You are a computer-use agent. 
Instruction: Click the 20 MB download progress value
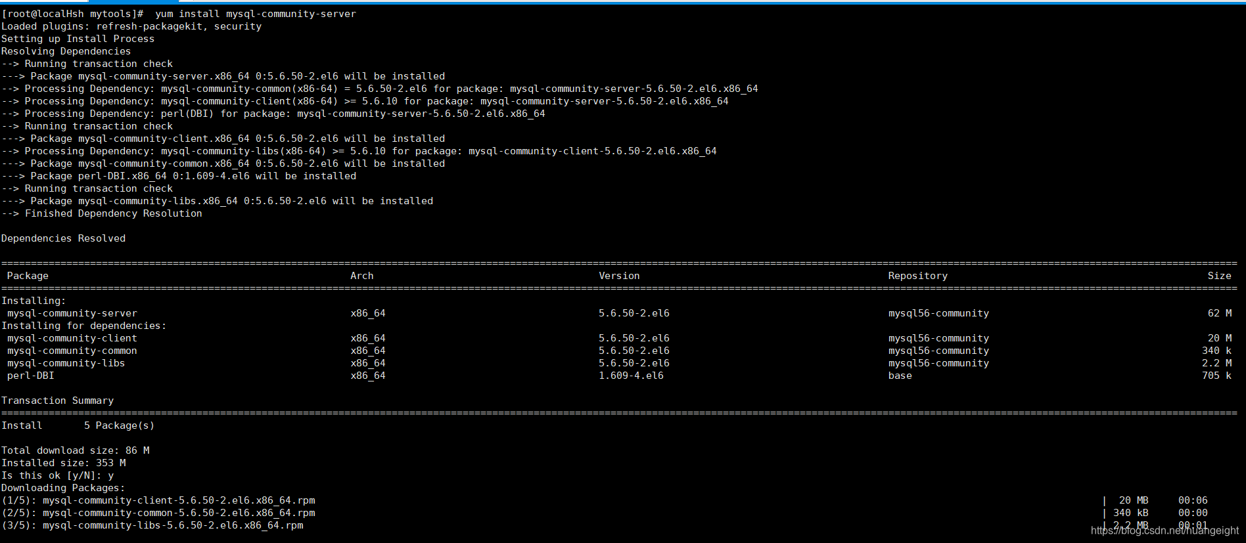click(1134, 500)
